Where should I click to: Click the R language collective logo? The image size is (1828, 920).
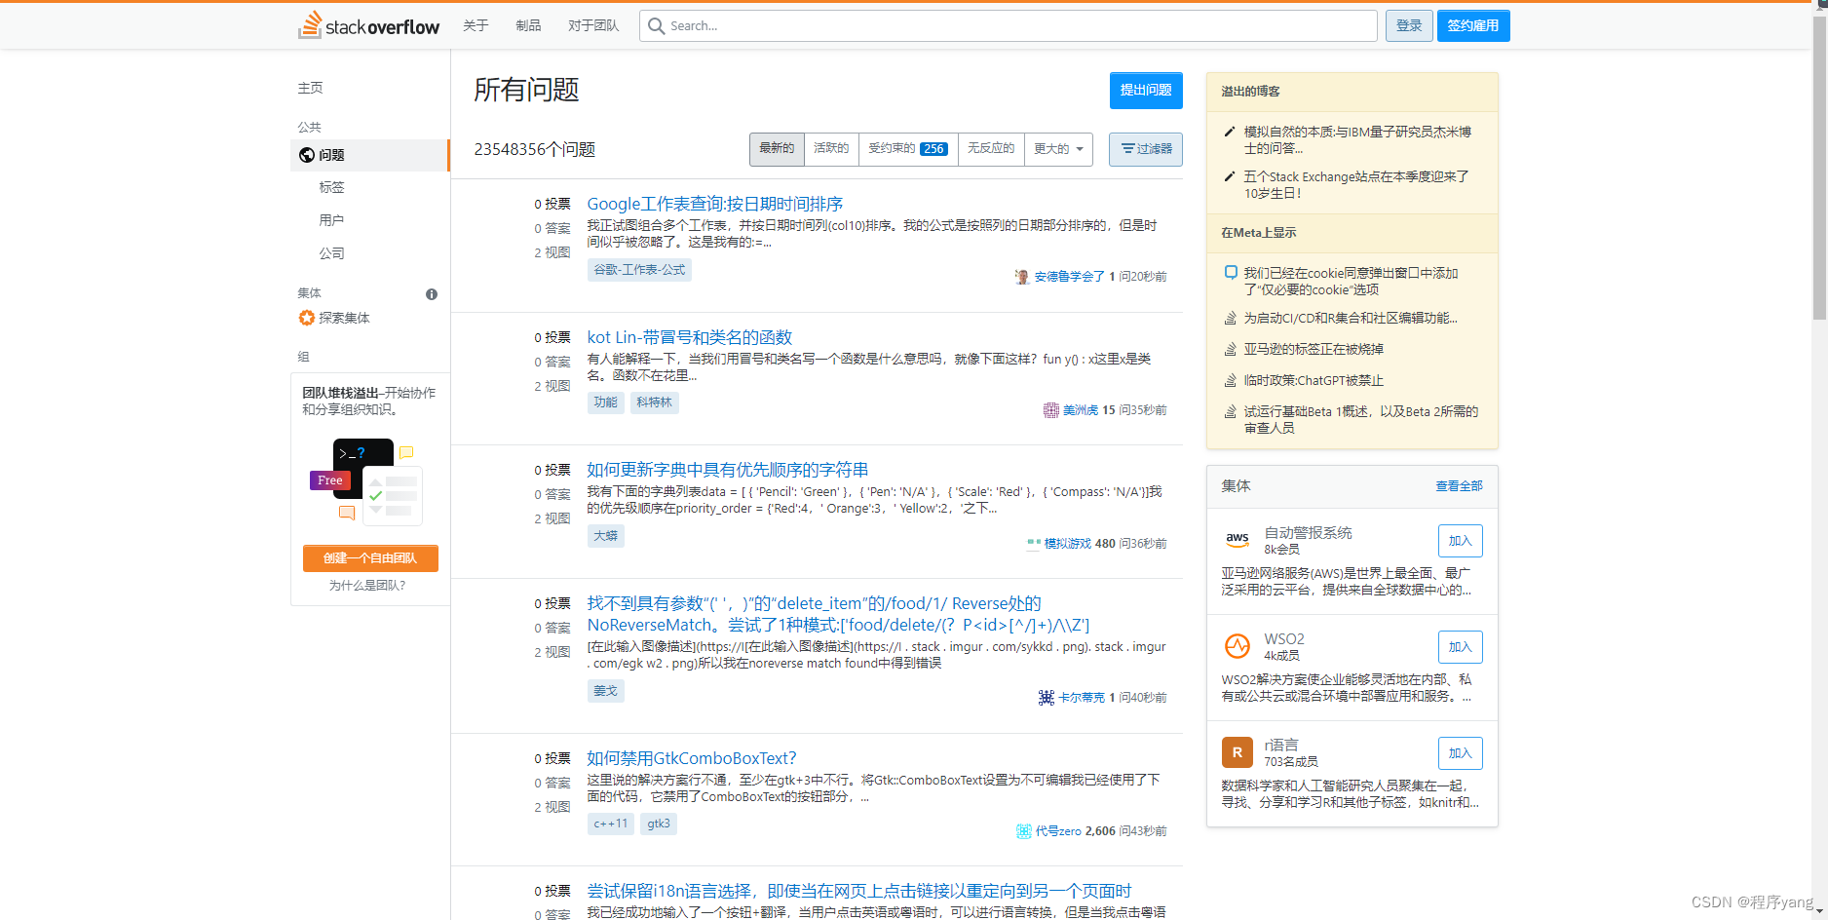pyautogui.click(x=1238, y=752)
